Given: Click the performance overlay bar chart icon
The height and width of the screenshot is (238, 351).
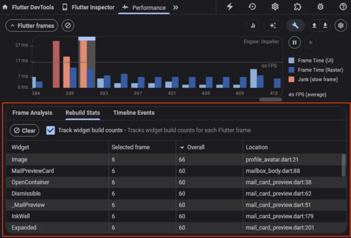Looking at the screenshot, I should 253,26.
